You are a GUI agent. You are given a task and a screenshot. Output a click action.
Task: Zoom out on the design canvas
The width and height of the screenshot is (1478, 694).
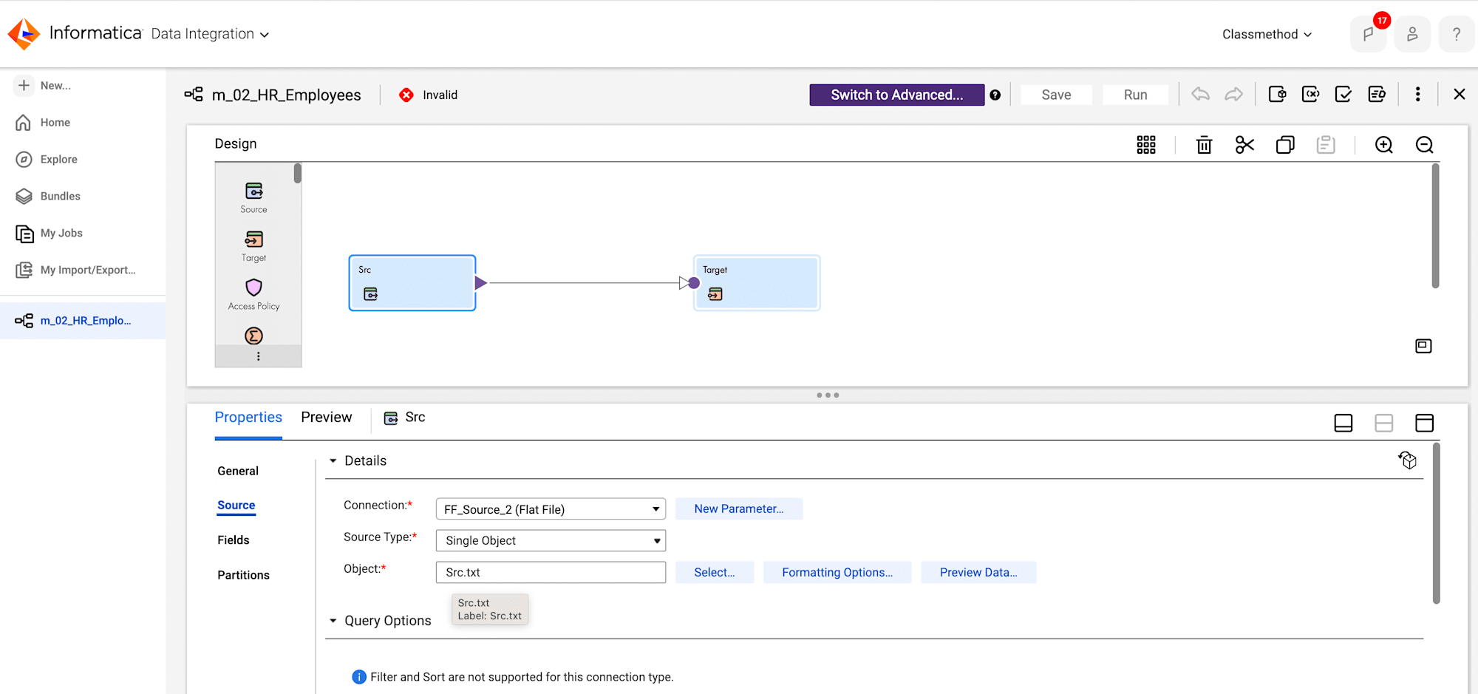tap(1425, 145)
